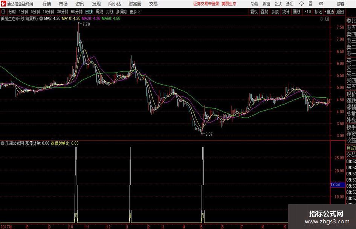The height and width of the screenshot is (229, 356).
Task: Click the customer service headset icon
Action: (x=301, y=4)
